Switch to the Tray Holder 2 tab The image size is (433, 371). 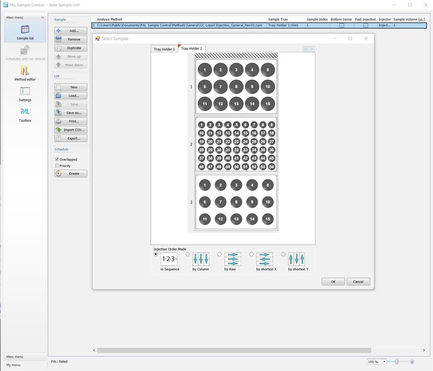pos(191,49)
